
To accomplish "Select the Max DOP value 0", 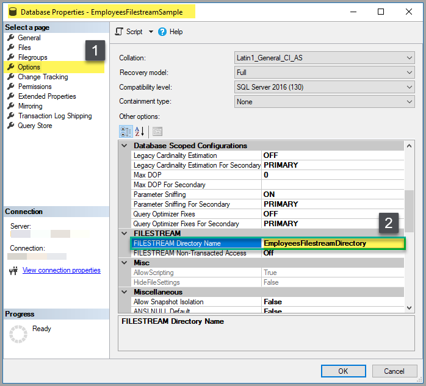I will point(333,175).
